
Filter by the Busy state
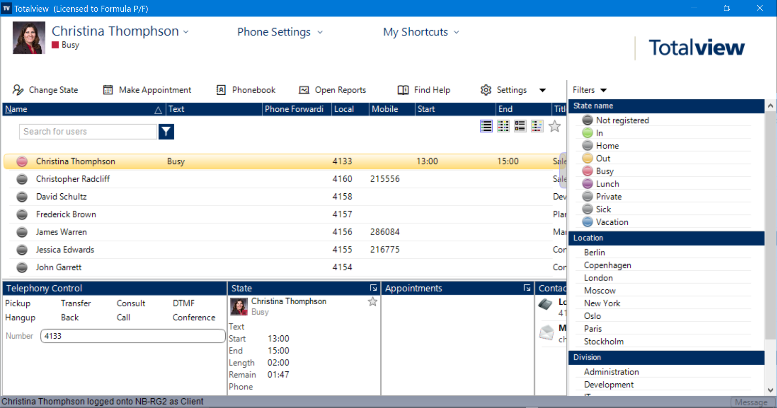coord(605,171)
